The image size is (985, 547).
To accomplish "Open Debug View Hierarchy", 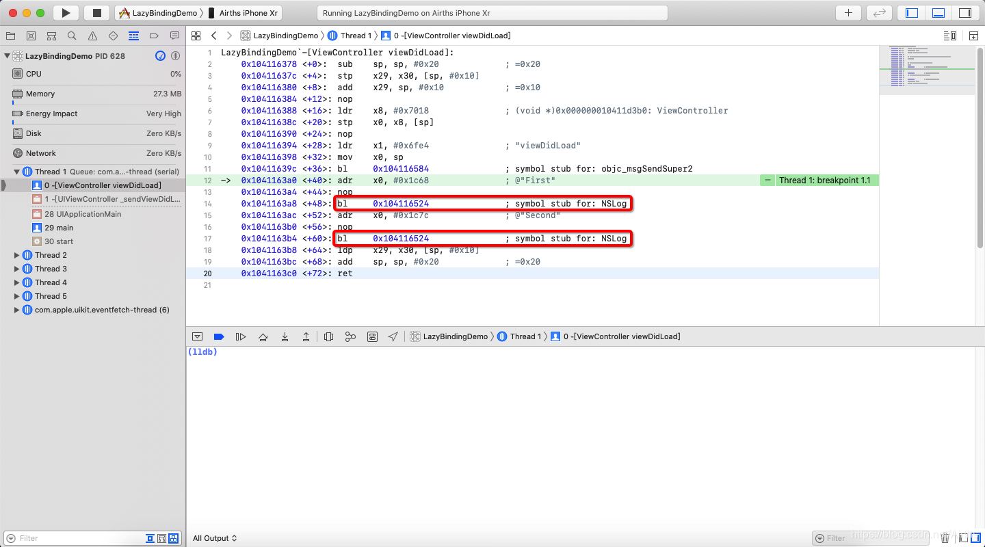I will (x=328, y=336).
